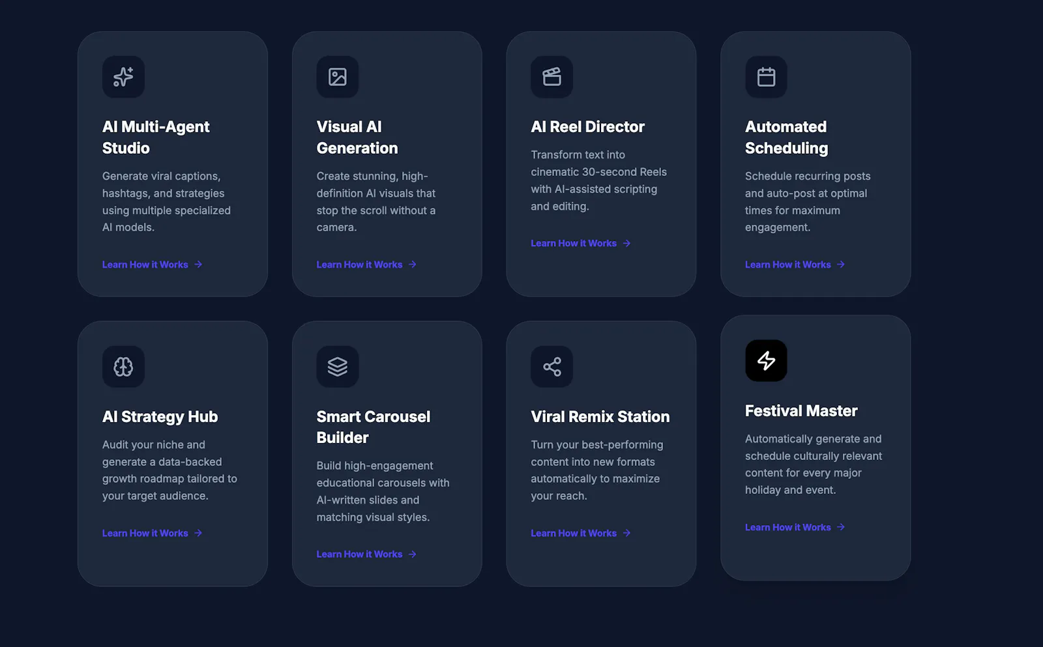Click the image icon on Visual AI Generation card
Screen dimensions: 1043x647
coord(338,77)
